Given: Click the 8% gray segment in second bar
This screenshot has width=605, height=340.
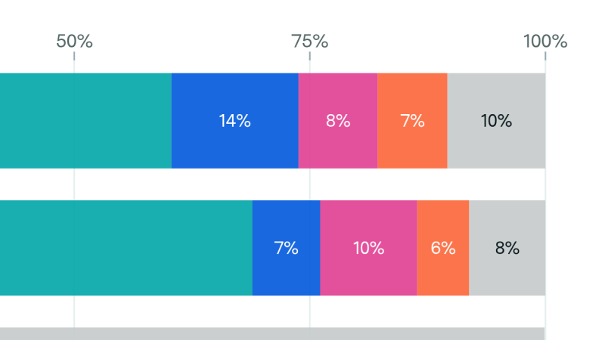Looking at the screenshot, I should 507,248.
